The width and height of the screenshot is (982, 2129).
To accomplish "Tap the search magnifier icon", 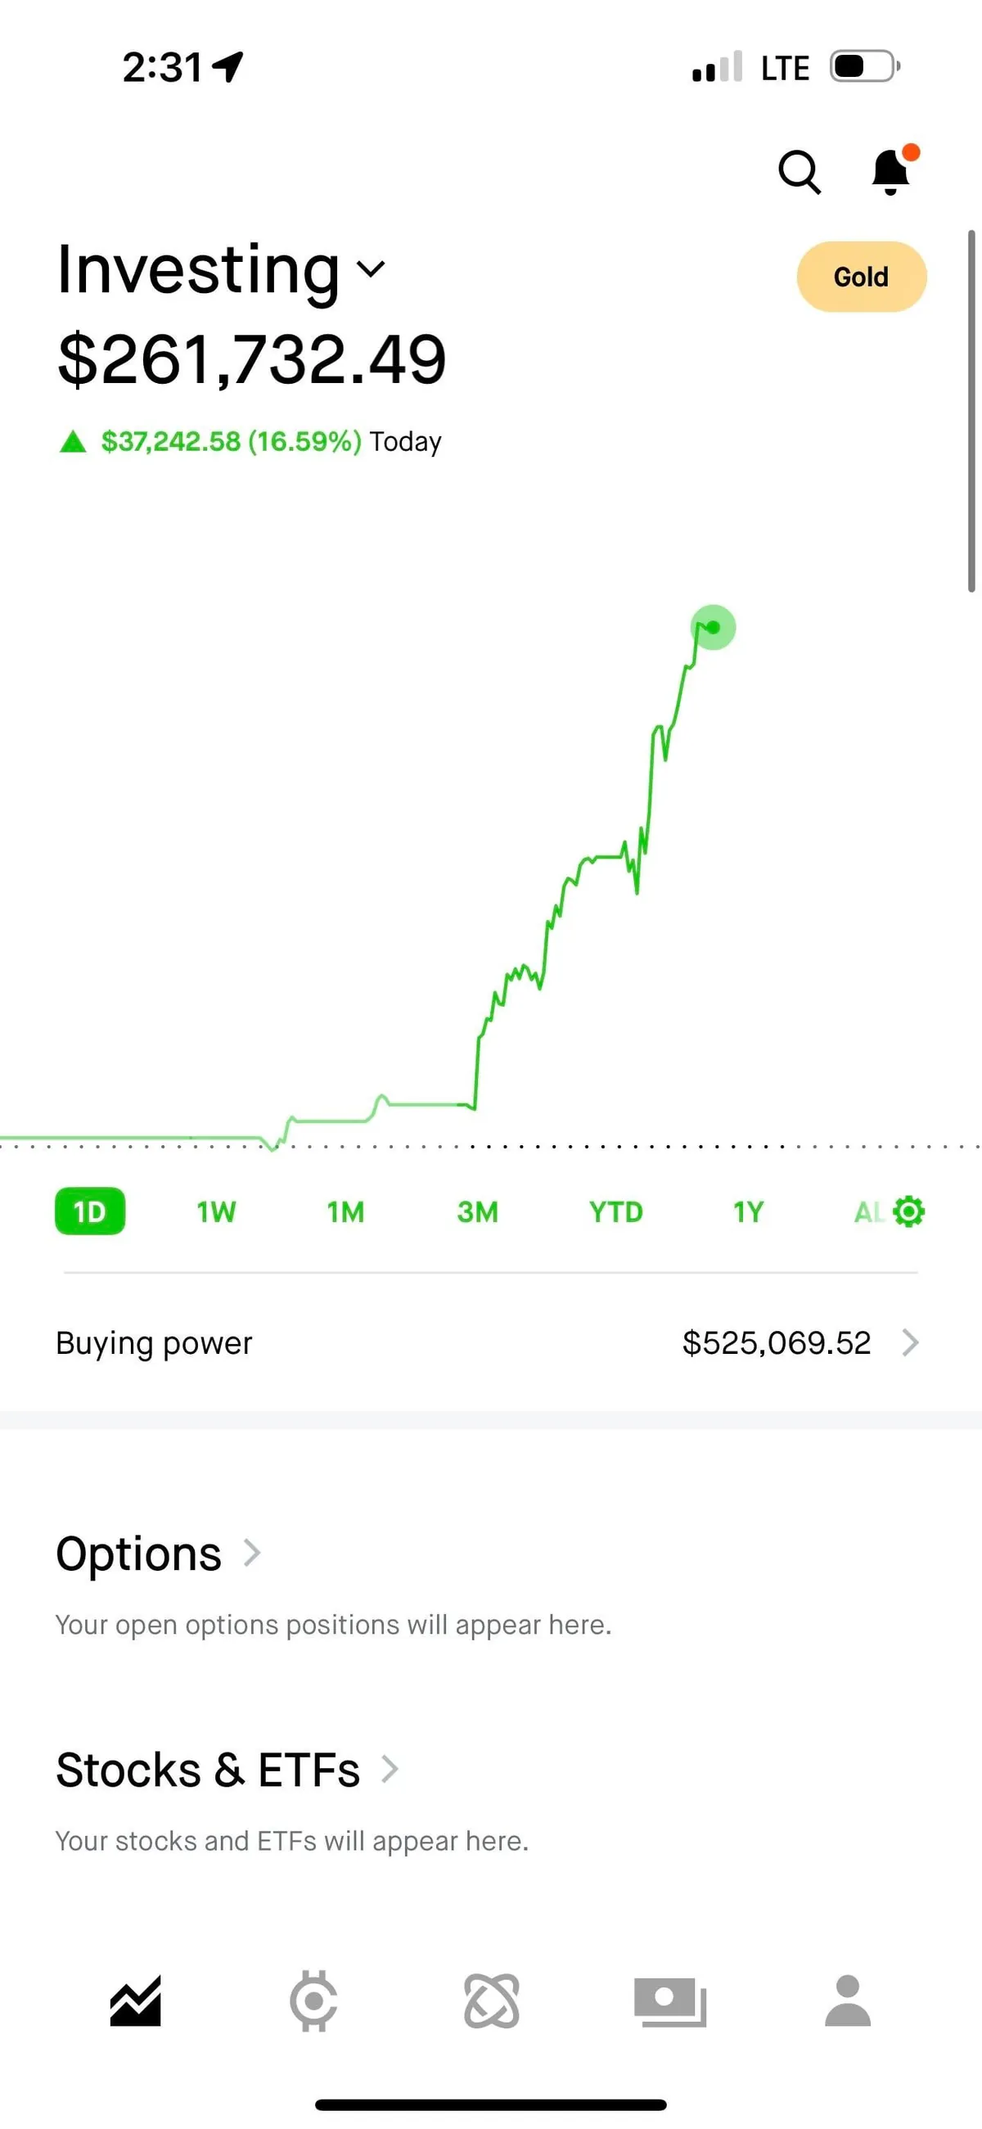I will (800, 172).
